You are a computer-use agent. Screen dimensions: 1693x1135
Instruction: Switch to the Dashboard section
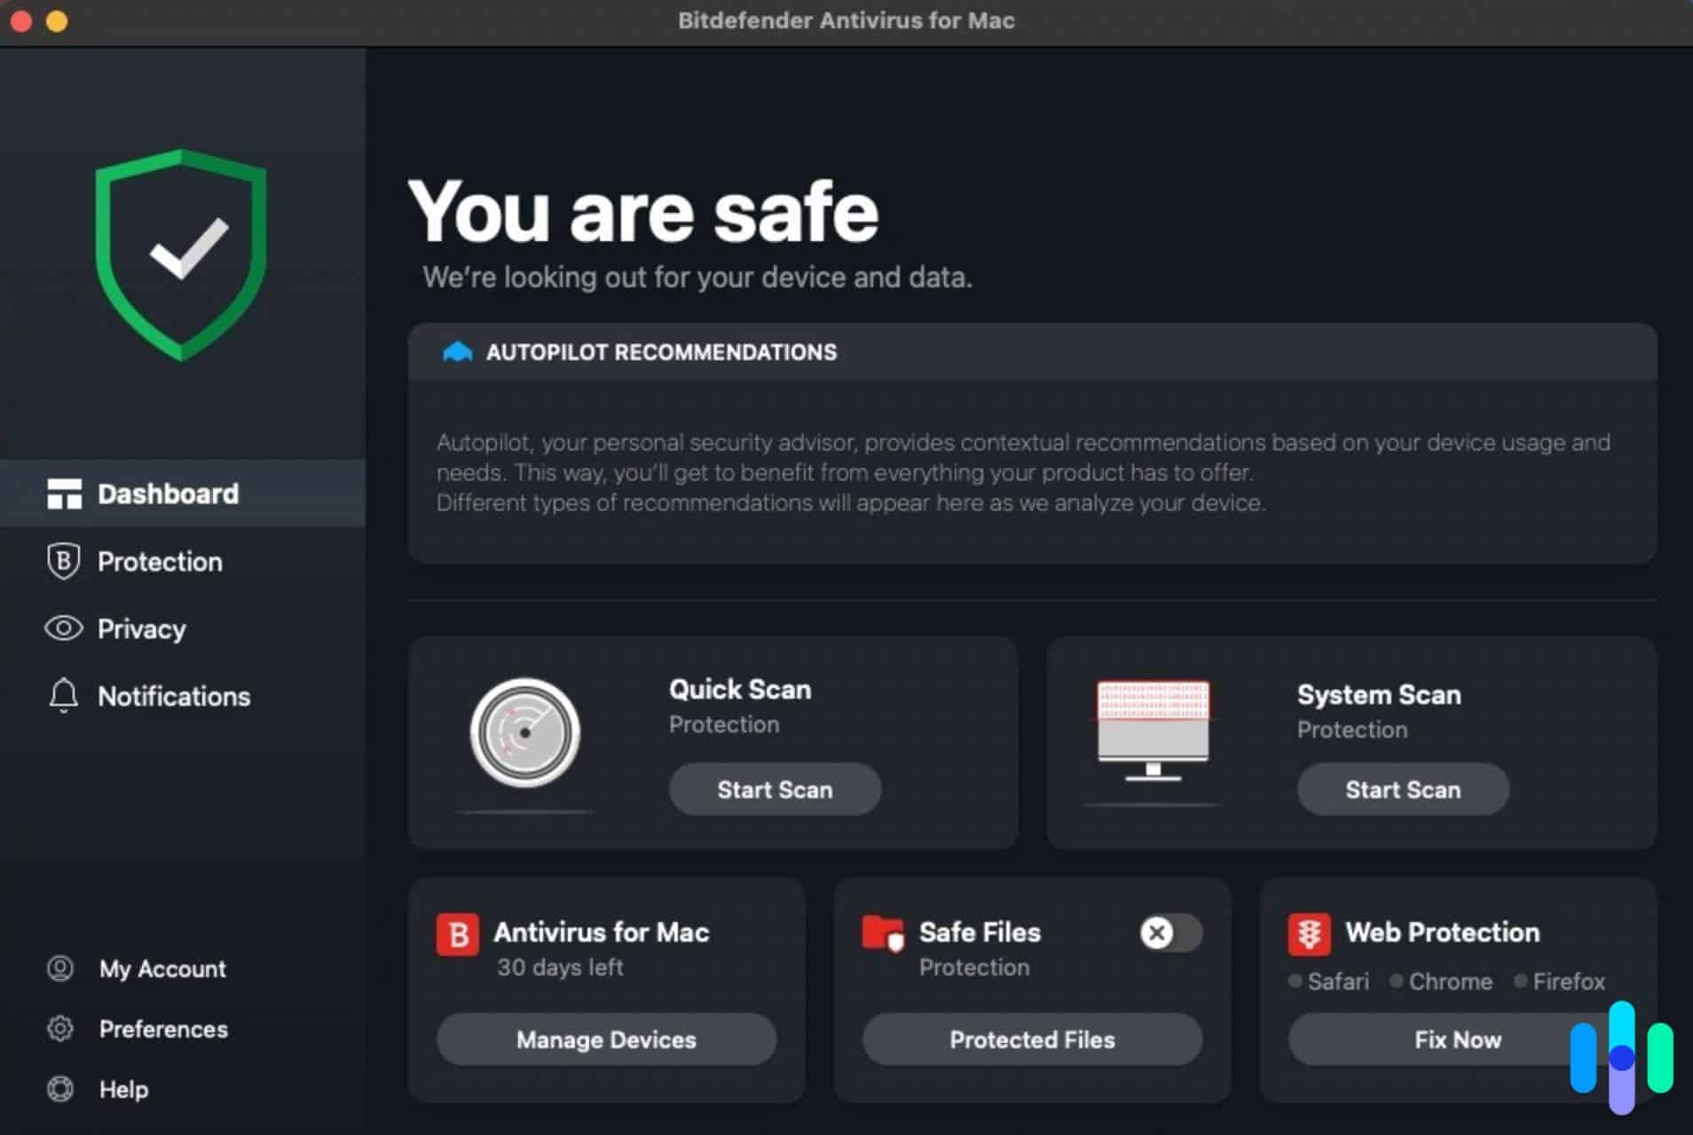168,493
